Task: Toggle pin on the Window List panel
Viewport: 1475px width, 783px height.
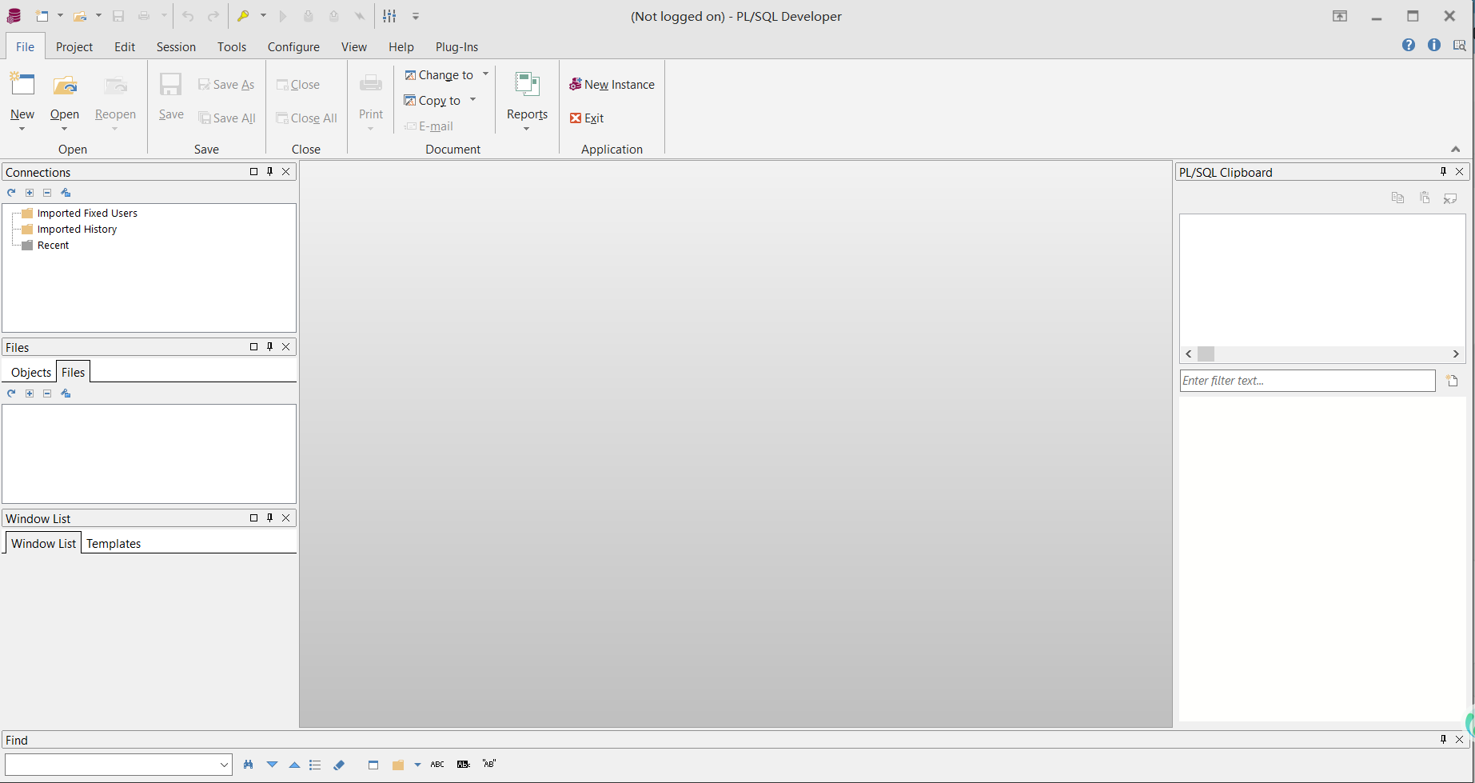Action: tap(270, 517)
